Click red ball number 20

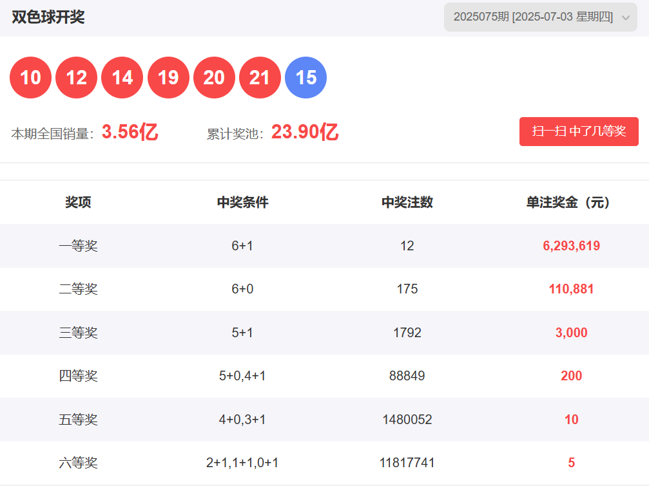click(215, 78)
